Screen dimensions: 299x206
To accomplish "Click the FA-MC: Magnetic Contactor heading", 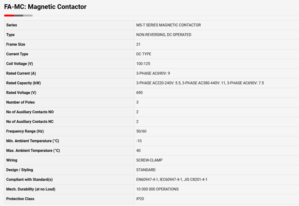I will click(45, 7).
